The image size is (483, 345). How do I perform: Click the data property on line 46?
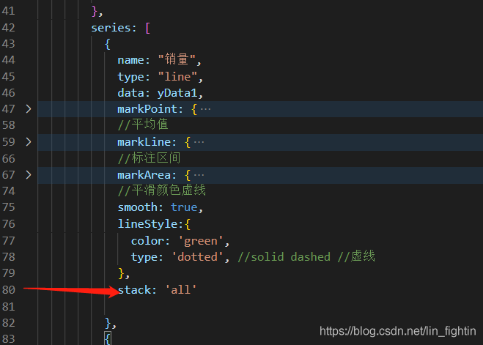[130, 93]
